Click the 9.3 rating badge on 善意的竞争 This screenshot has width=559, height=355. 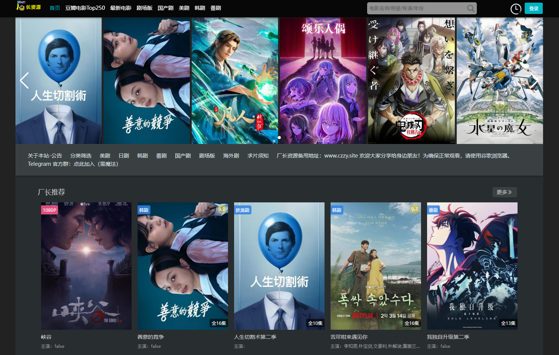pyautogui.click(x=222, y=209)
